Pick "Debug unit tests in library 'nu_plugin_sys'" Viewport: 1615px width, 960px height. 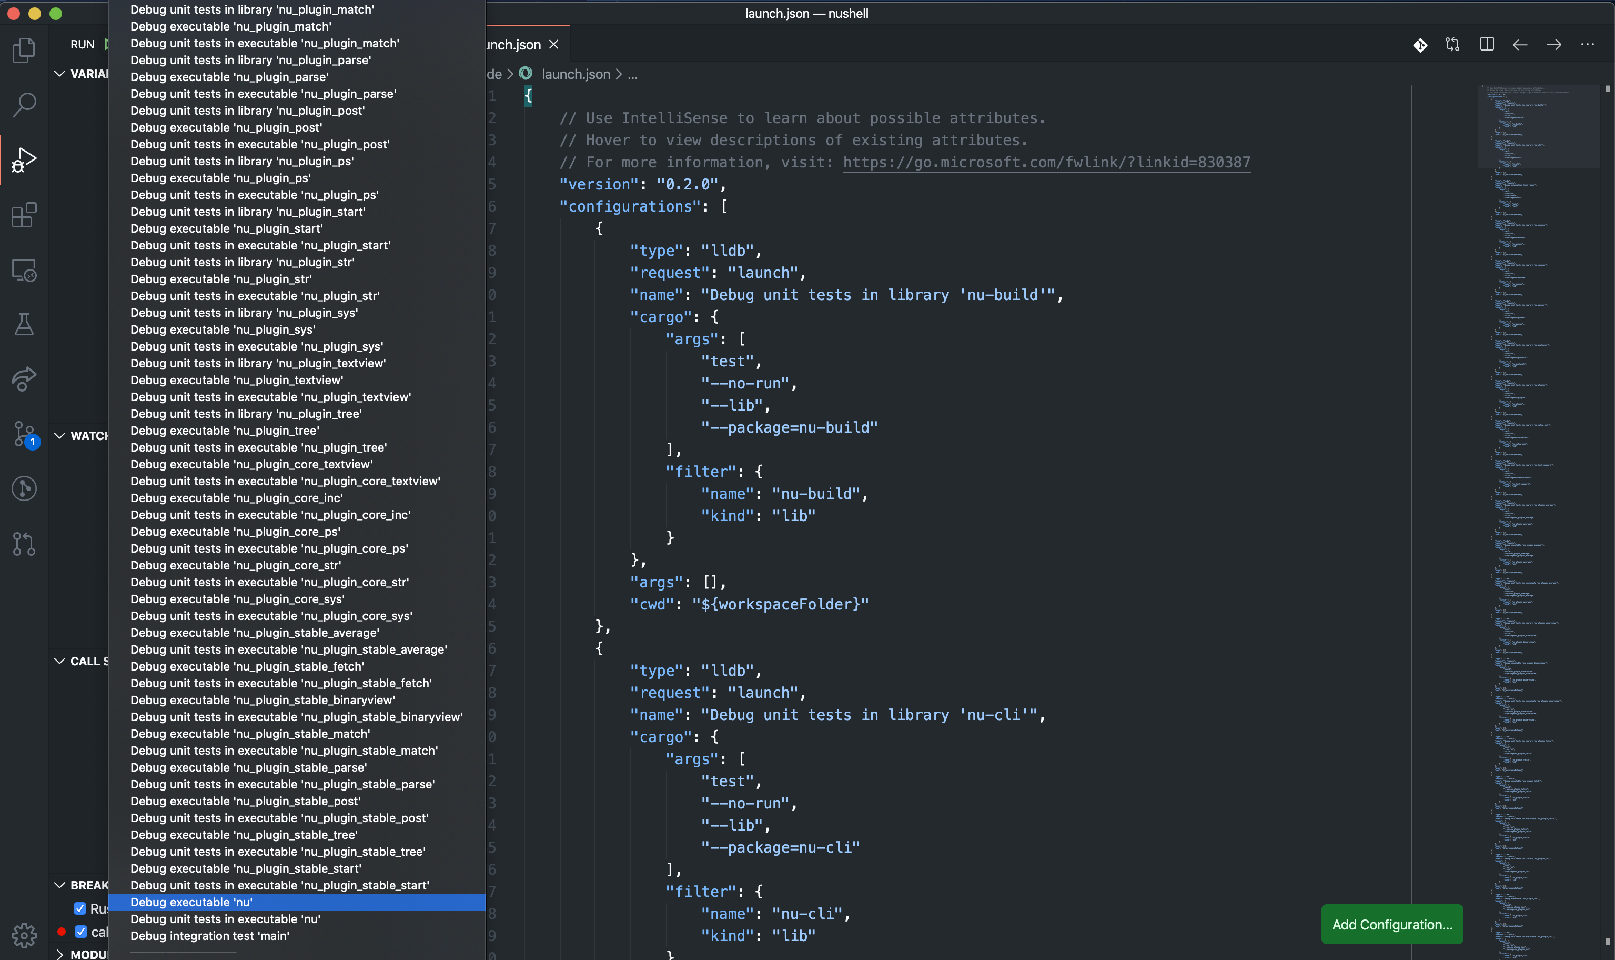click(x=297, y=313)
